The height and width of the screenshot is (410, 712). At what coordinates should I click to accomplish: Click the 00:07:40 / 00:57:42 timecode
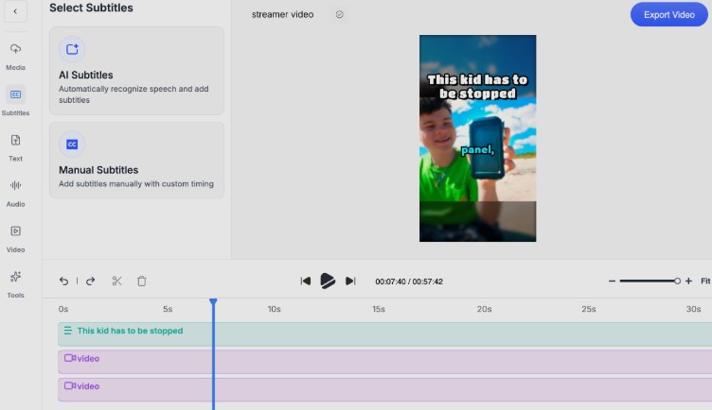409,282
